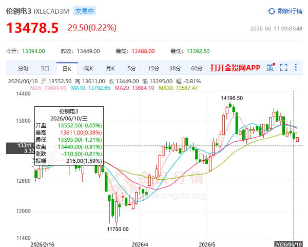Click the 刷新行情 refresh text

pyautogui.click(x=290, y=11)
